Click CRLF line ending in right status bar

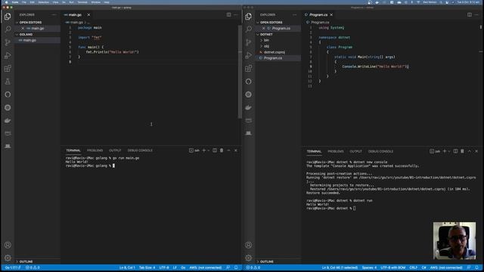coord(414,267)
